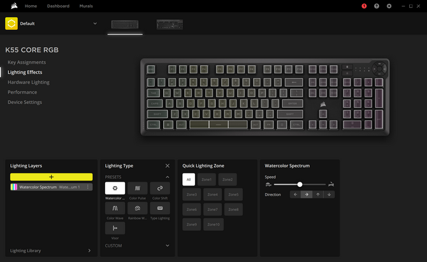427x262 pixels.
Task: Click the yellow Default profile icon
Action: (11, 24)
